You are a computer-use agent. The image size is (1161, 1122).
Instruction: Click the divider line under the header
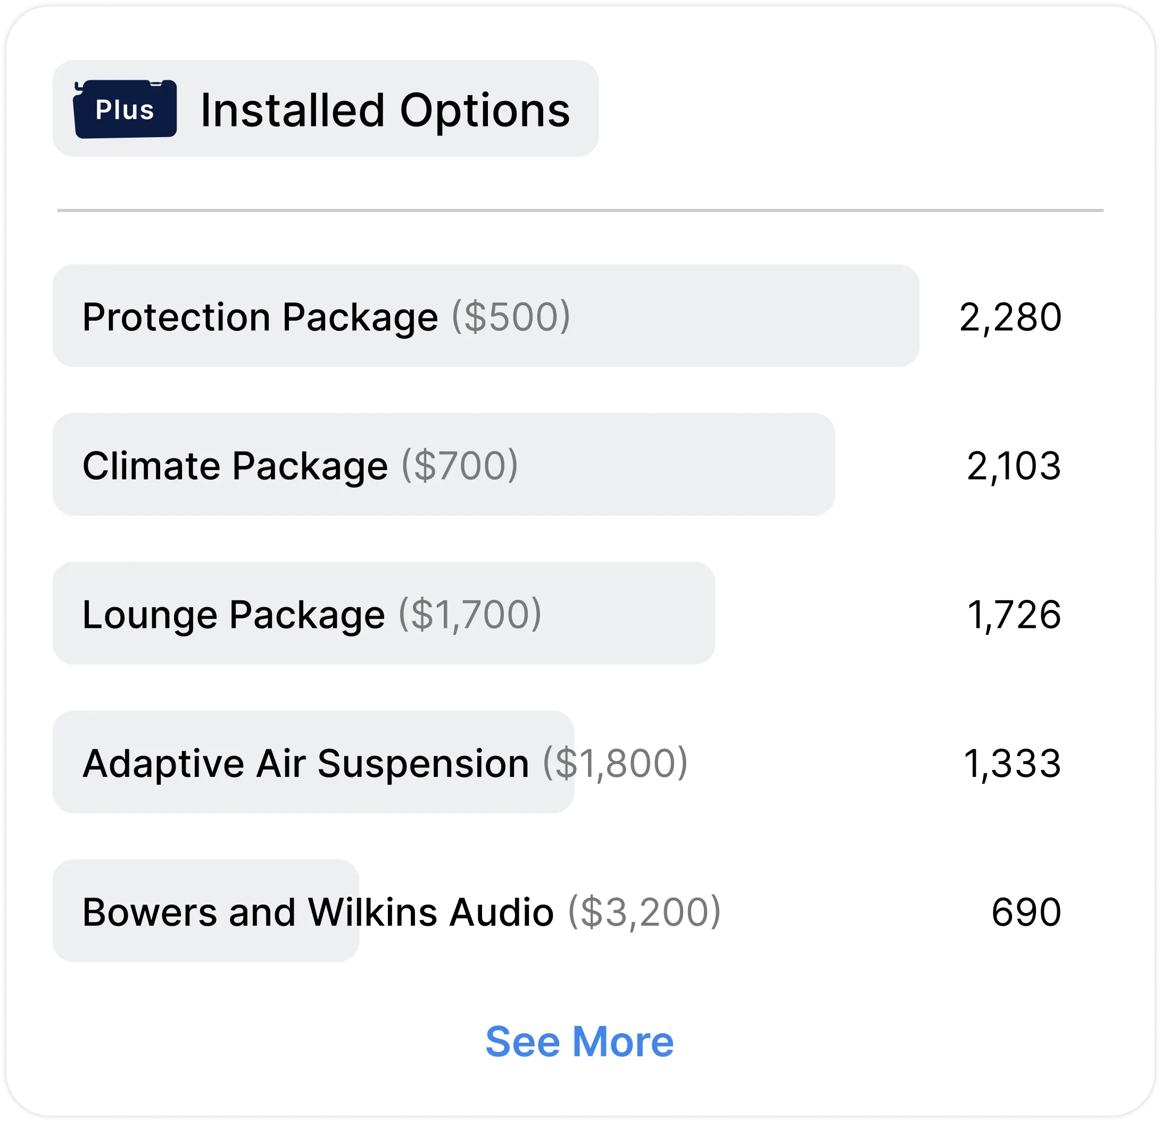point(580,210)
